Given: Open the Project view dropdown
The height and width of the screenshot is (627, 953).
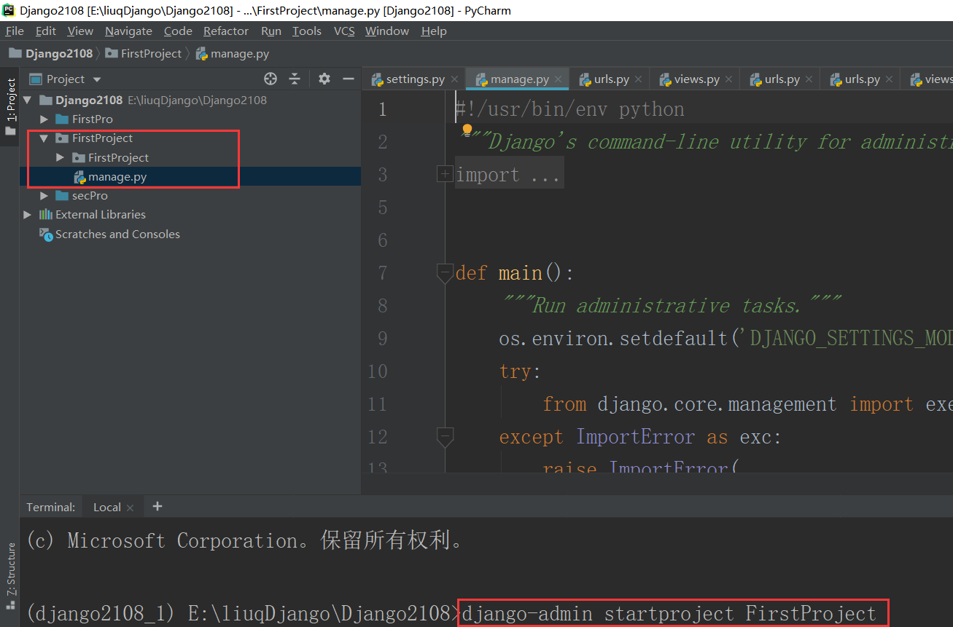Looking at the screenshot, I should point(97,79).
